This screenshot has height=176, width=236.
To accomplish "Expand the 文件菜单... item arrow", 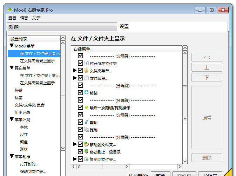I will coord(75,78).
